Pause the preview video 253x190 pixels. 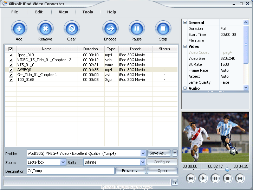point(215,178)
